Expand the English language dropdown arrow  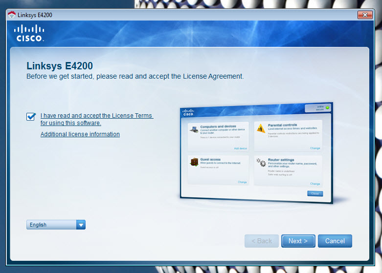[x=81, y=225]
